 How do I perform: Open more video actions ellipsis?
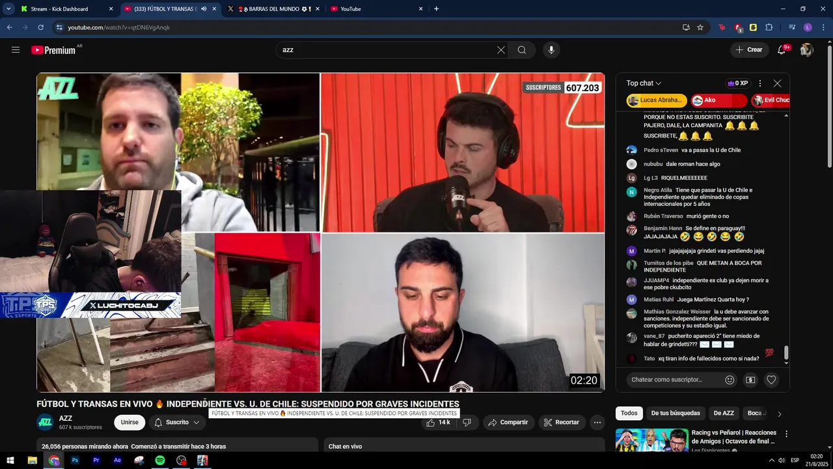click(x=597, y=422)
